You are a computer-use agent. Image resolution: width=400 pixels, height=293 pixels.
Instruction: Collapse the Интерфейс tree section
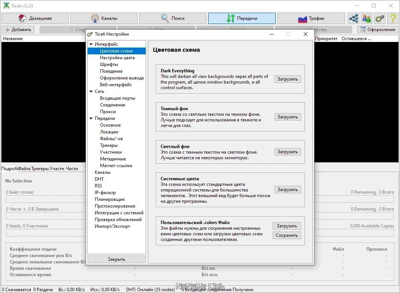point(91,44)
